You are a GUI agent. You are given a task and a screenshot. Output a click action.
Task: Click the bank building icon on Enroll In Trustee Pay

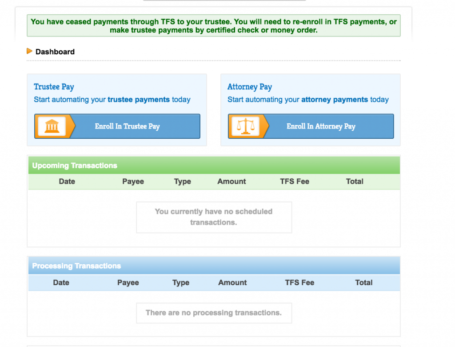coord(52,126)
